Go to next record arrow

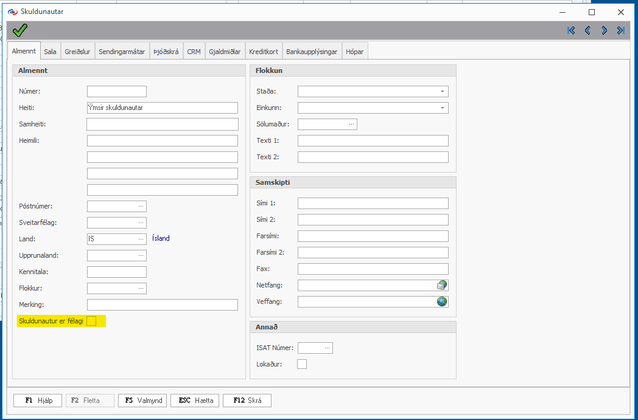(x=604, y=30)
